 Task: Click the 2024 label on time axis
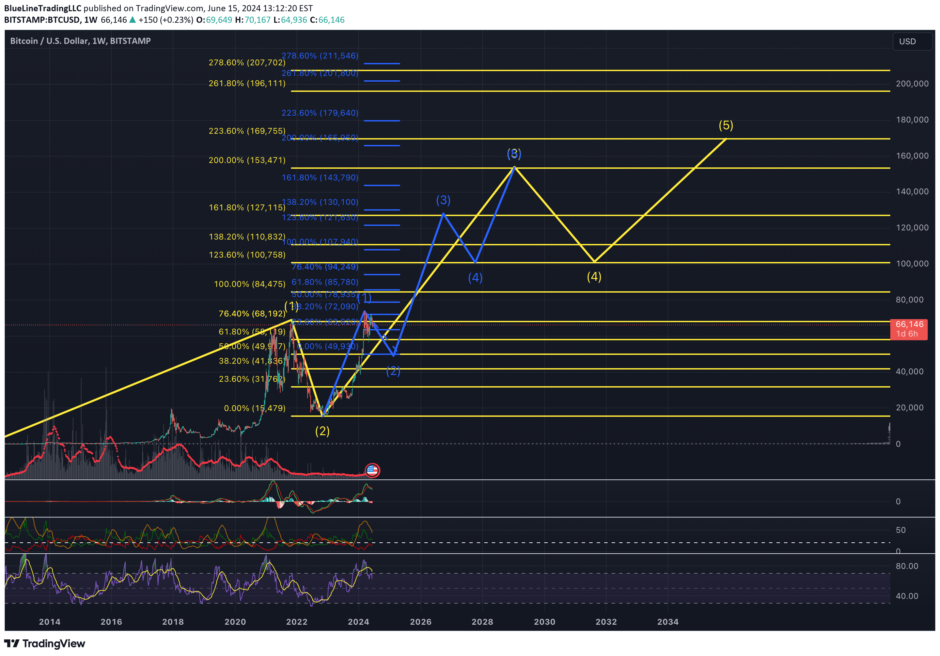point(359,622)
